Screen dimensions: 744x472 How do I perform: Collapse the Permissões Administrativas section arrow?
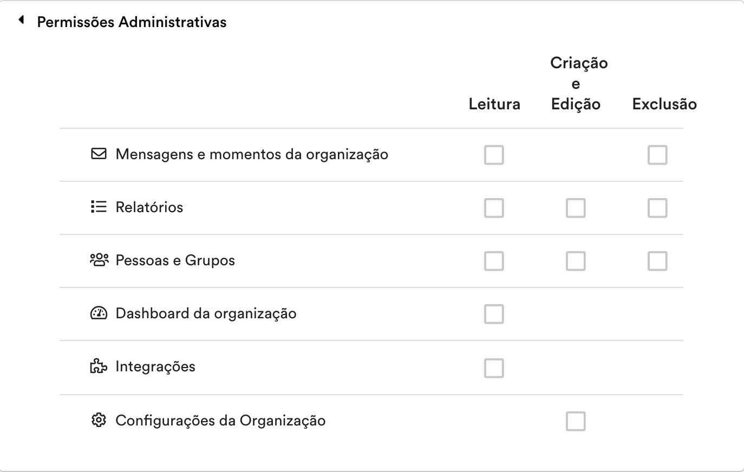[21, 20]
